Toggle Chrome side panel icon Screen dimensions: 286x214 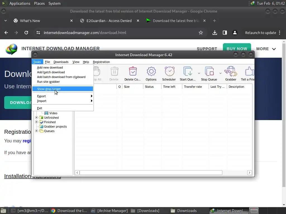click(x=225, y=33)
